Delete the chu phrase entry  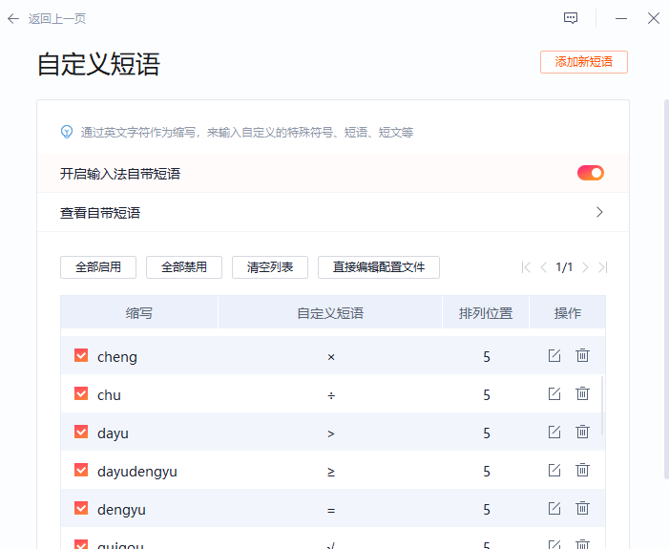click(582, 394)
